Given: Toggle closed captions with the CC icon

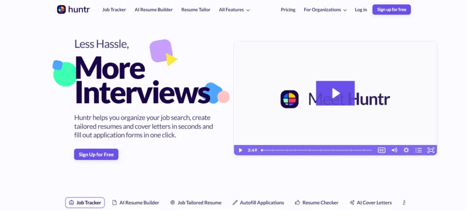Looking at the screenshot, I should click(x=382, y=150).
